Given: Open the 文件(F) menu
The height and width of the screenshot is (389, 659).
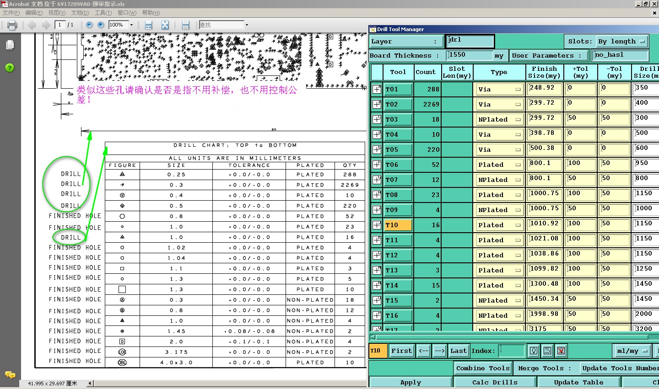Looking at the screenshot, I should point(11,13).
